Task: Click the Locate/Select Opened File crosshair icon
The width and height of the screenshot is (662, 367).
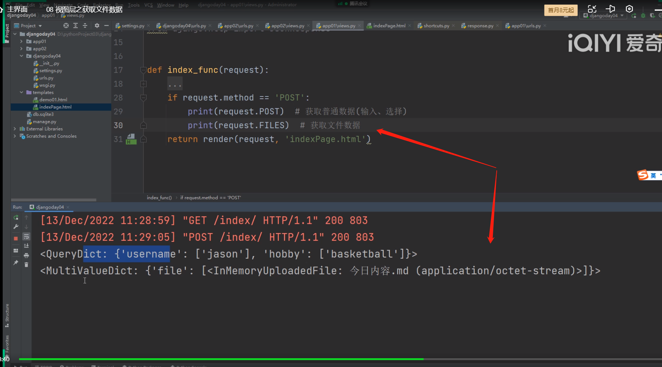Action: coord(66,26)
